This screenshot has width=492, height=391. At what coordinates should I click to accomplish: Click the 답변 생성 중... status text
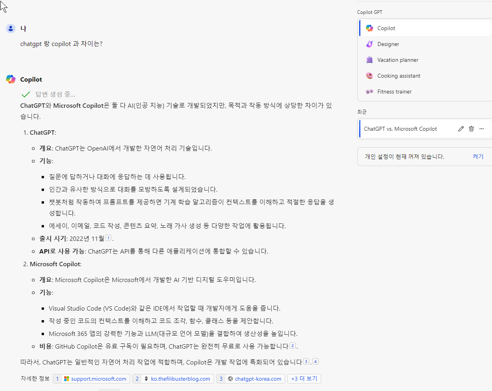(55, 94)
